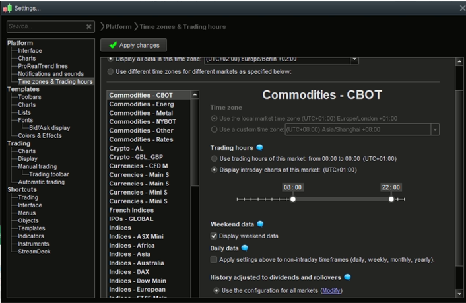Type in the settings search field
Viewport: 466px width, 303px height.
pos(46,26)
